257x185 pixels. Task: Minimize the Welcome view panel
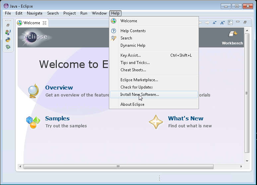238,22
